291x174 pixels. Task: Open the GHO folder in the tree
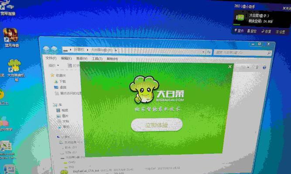click(x=70, y=162)
